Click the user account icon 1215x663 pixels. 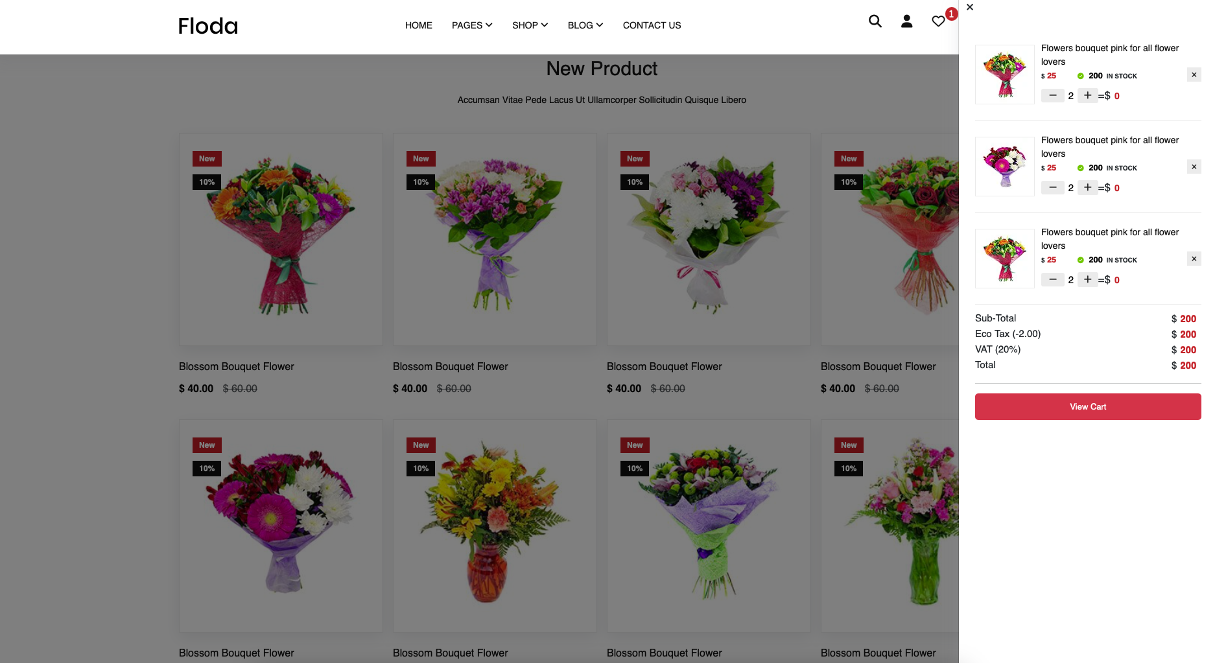(906, 21)
